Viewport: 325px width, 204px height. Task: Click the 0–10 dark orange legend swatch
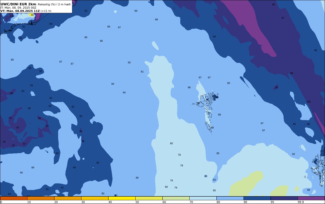coord(14,198)
